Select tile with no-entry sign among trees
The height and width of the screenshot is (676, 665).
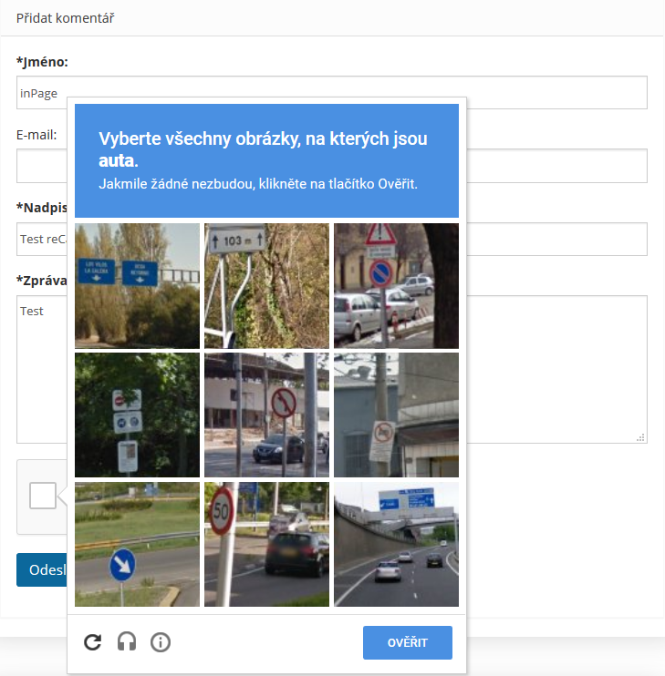pyautogui.click(x=137, y=415)
